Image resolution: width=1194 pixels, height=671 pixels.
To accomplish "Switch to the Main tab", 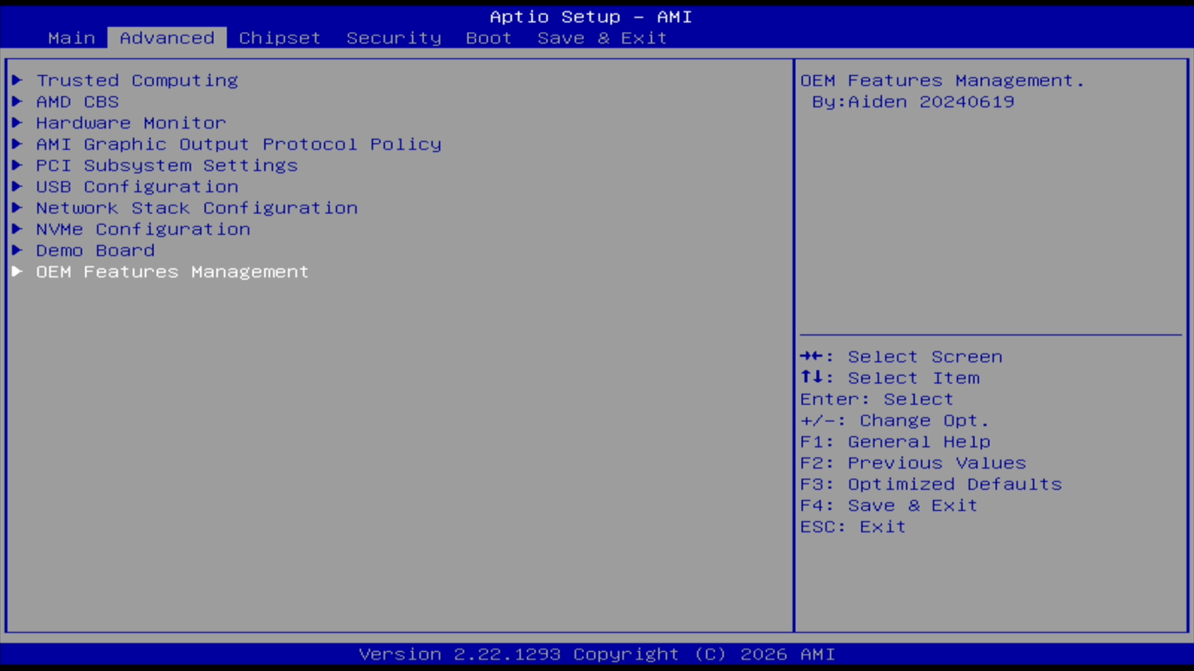I will click(72, 38).
